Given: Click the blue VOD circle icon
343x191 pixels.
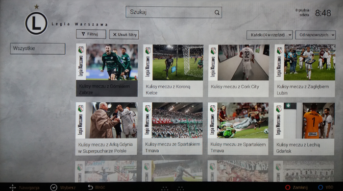Looking at the screenshot, I should [320, 187].
